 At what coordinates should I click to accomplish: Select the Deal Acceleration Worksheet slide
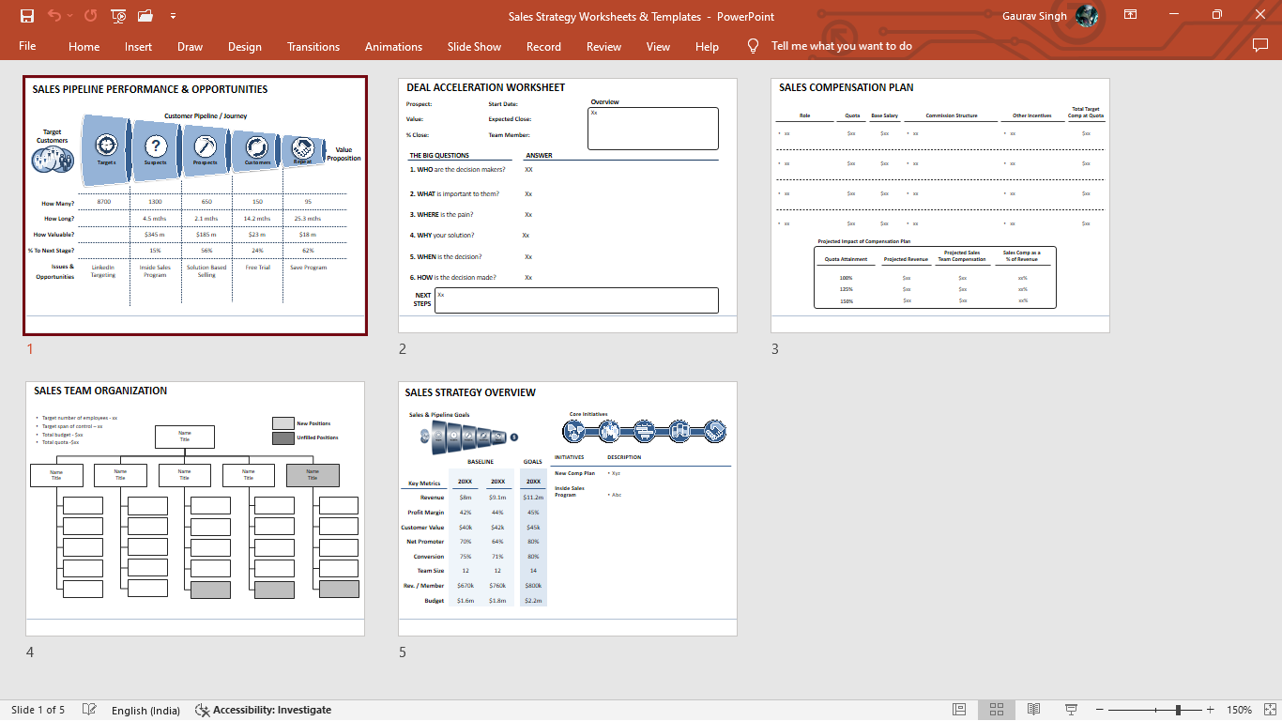point(568,206)
